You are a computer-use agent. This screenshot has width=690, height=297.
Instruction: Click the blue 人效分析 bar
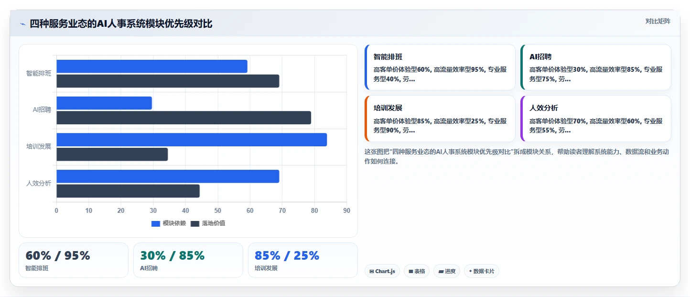tap(168, 176)
